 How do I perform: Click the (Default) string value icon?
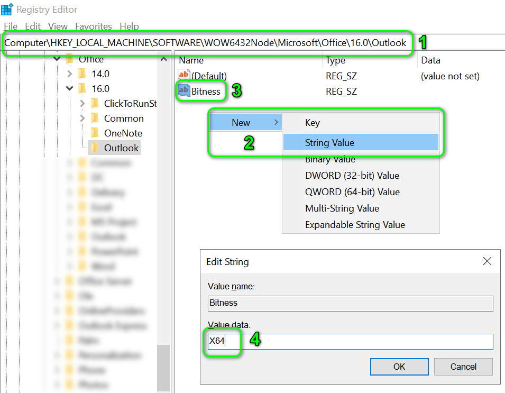[x=184, y=75]
